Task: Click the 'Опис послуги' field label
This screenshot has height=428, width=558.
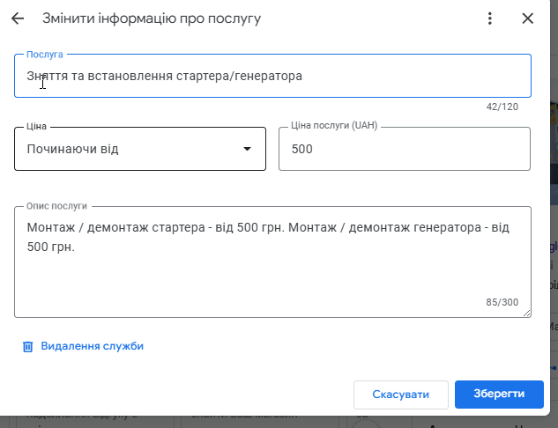Action: [x=56, y=205]
